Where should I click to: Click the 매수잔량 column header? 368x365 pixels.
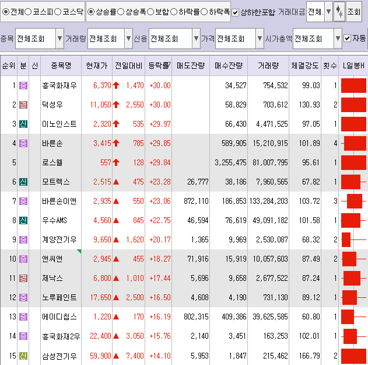tap(229, 65)
